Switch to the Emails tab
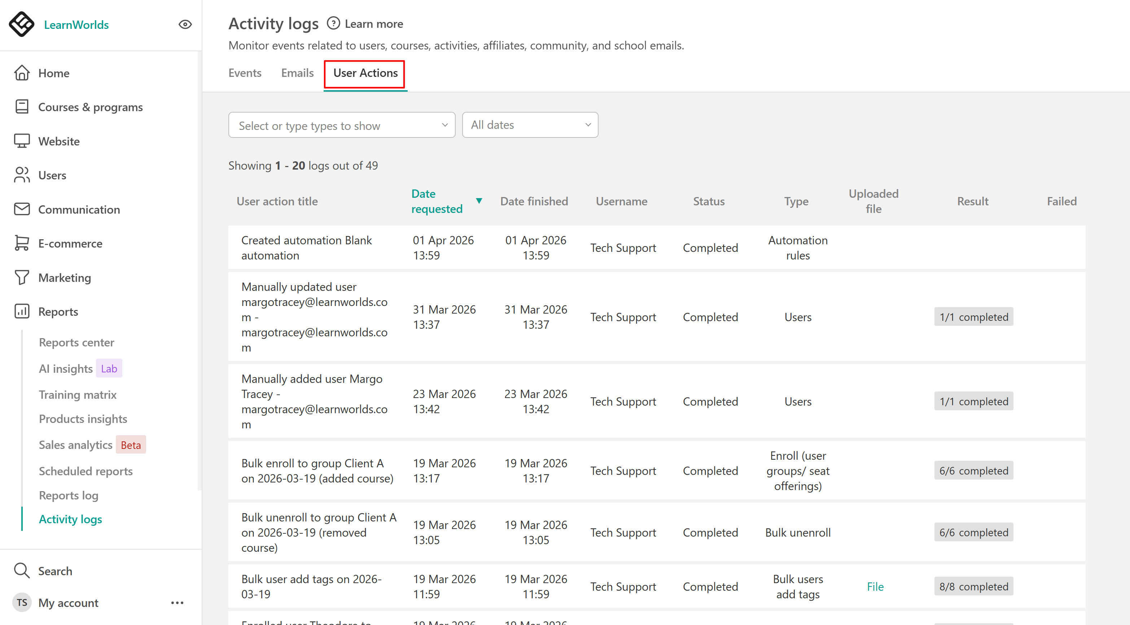This screenshot has width=1130, height=625. tap(297, 73)
